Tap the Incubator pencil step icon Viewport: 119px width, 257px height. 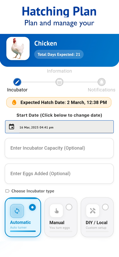tap(17, 82)
